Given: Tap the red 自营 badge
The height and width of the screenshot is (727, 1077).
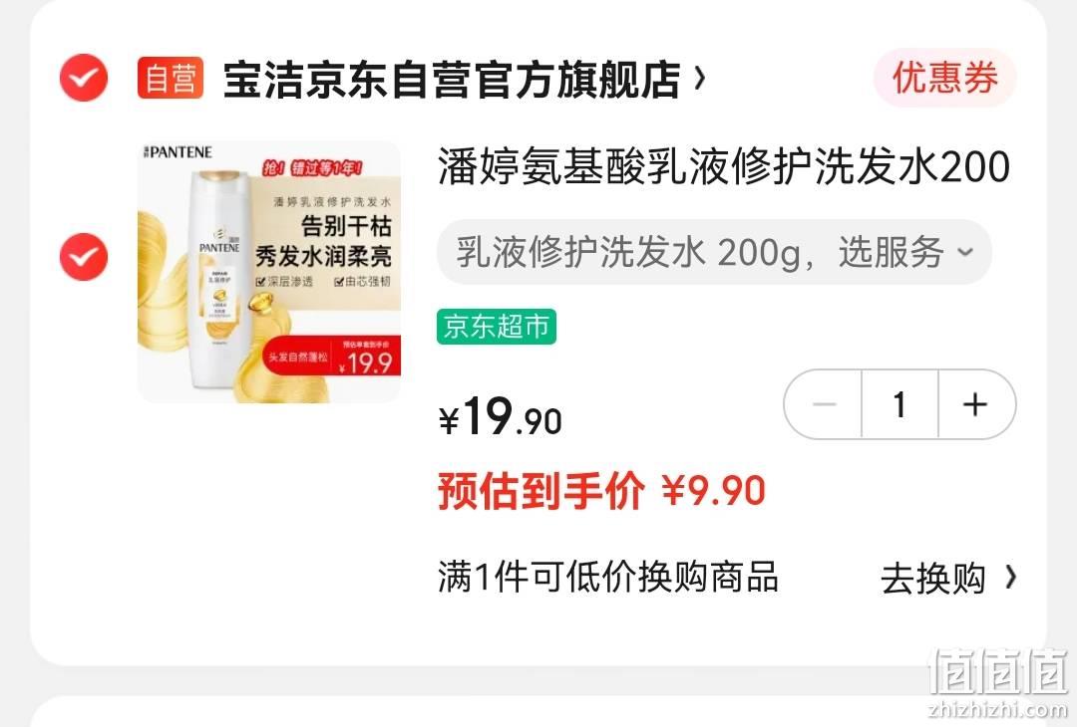Looking at the screenshot, I should click(171, 78).
